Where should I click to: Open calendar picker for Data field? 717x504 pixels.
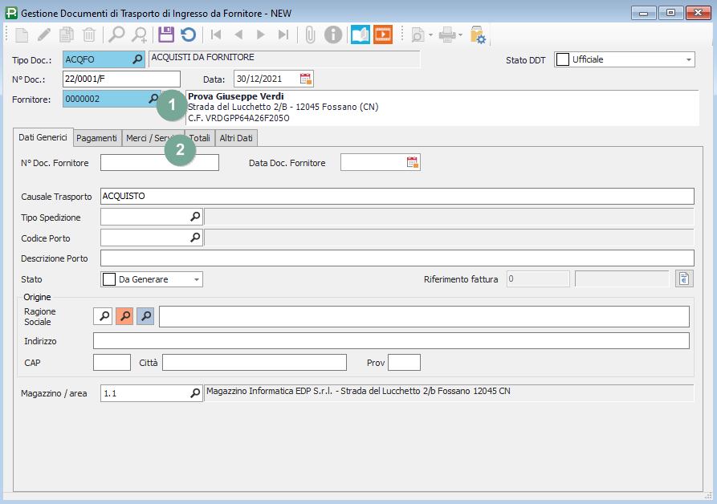pos(305,79)
